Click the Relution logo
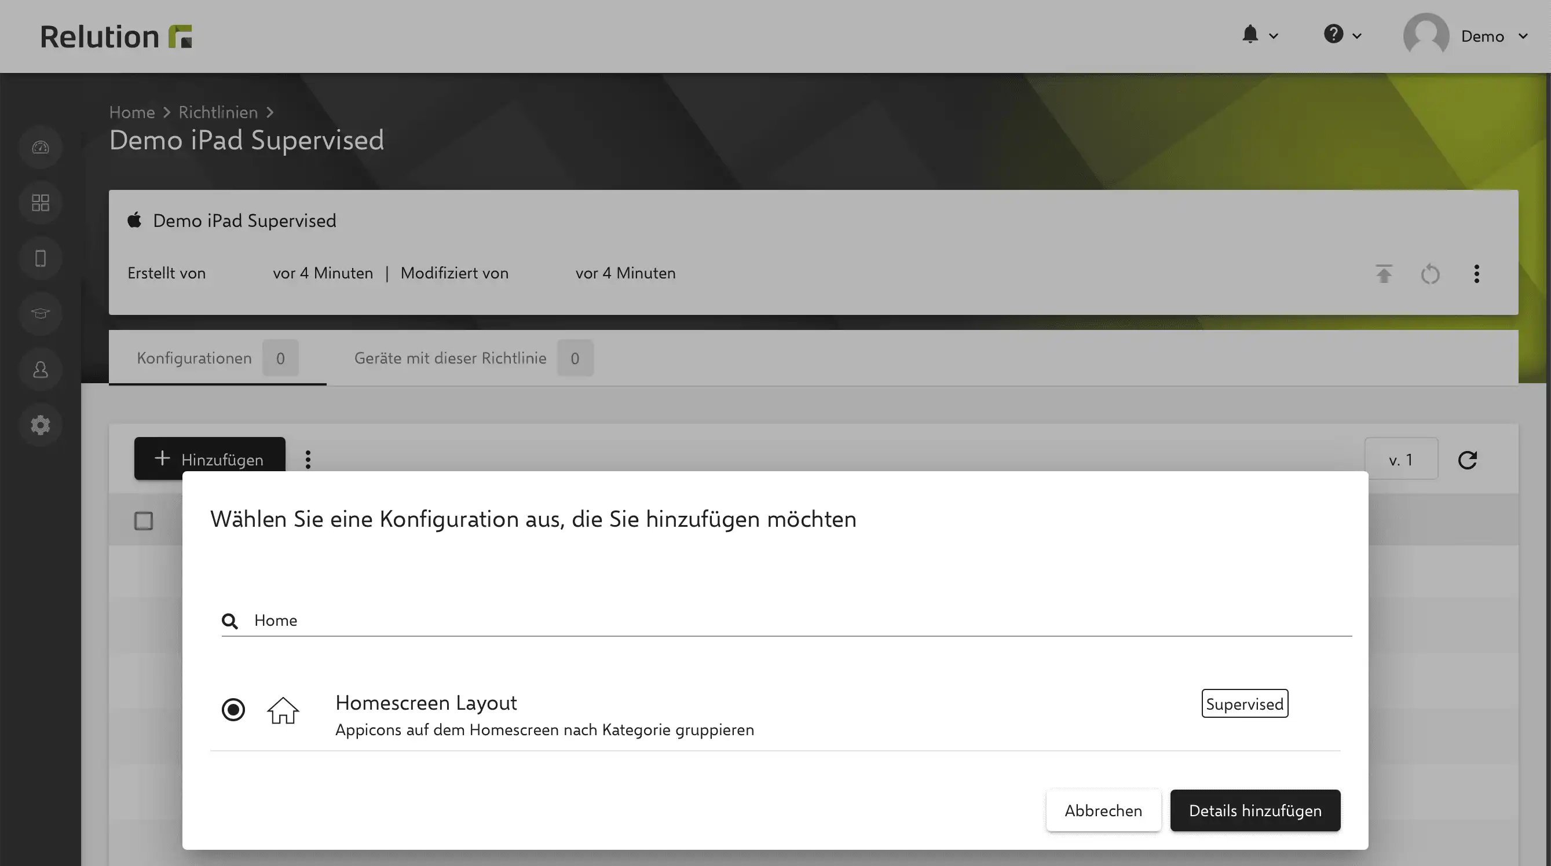This screenshot has width=1551, height=866. click(116, 36)
